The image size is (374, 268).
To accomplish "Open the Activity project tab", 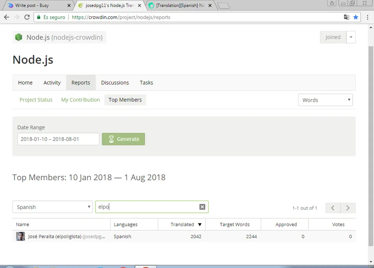I will coord(52,82).
